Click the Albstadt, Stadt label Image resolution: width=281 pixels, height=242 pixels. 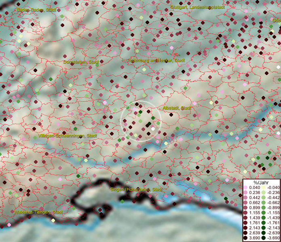point(177,108)
